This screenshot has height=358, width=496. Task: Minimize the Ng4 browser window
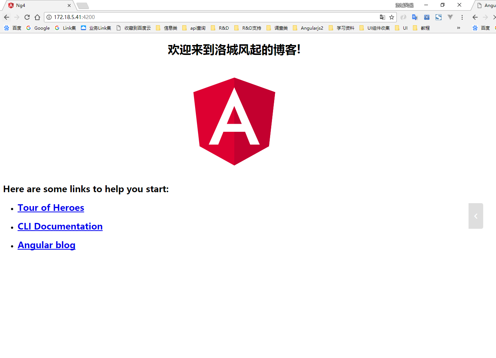[x=426, y=5]
